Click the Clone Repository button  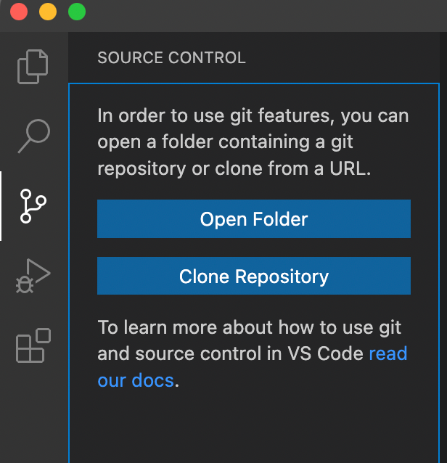point(254,276)
